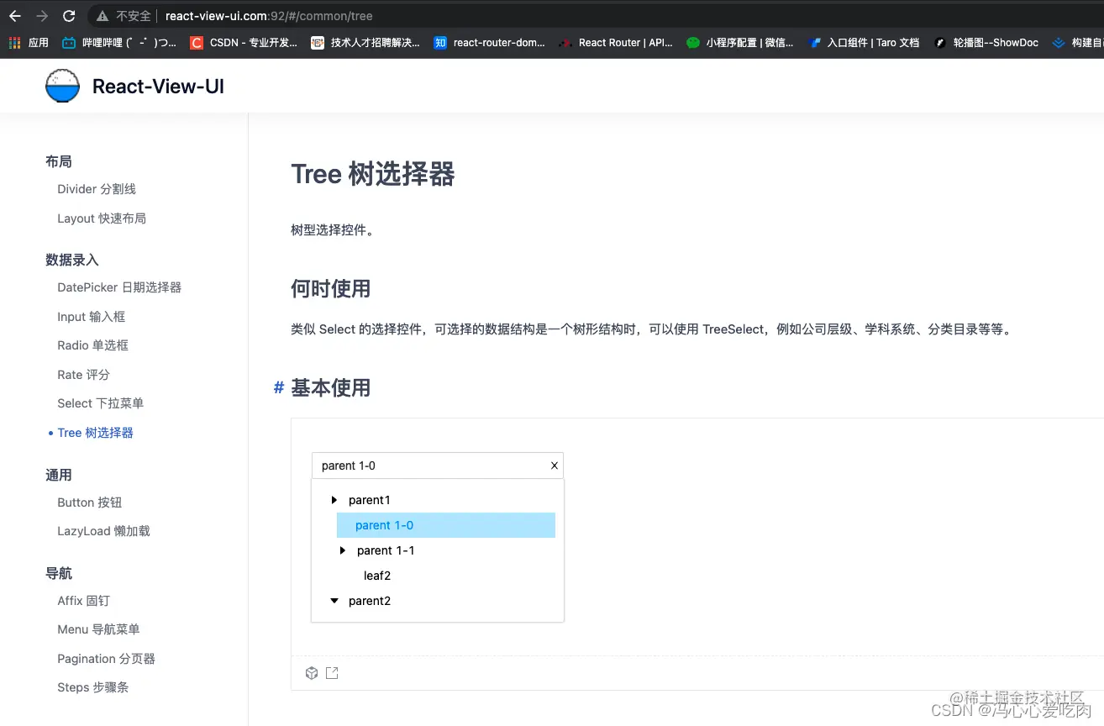The height and width of the screenshot is (726, 1104).
Task: Click the # anchor beside 基本使用
Action: pyautogui.click(x=278, y=387)
